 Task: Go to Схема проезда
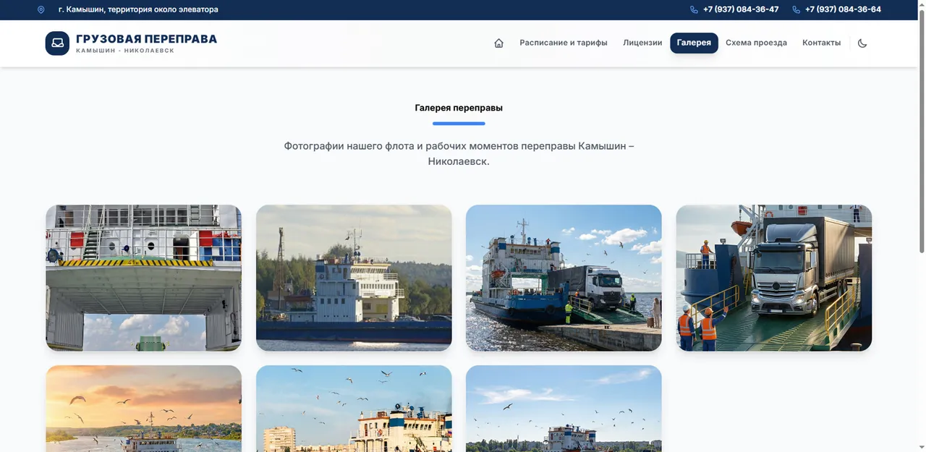click(756, 43)
